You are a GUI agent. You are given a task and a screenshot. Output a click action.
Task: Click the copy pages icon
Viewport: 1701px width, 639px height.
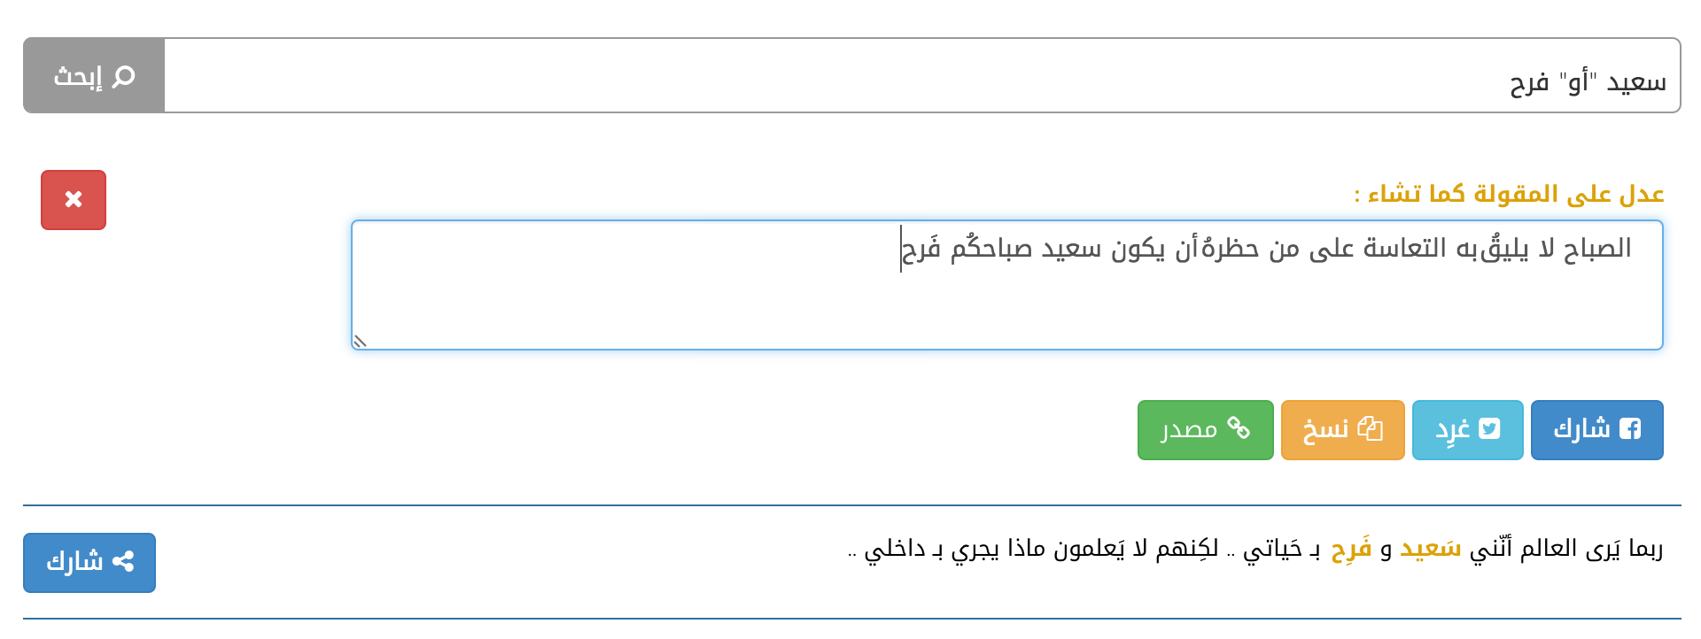pyautogui.click(x=1371, y=429)
